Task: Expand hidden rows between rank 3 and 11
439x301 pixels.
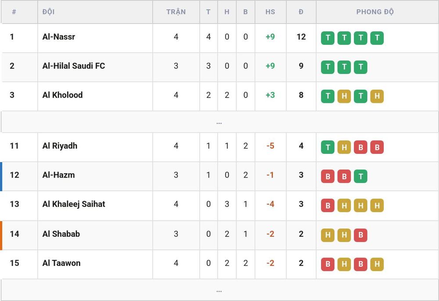Action: (219, 122)
